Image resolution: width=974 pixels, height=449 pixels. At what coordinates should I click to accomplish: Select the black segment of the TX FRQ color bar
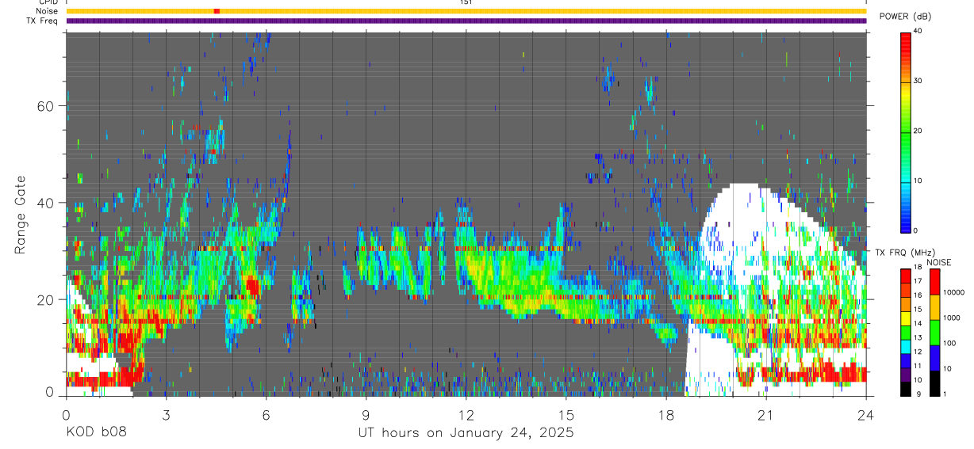(906, 389)
